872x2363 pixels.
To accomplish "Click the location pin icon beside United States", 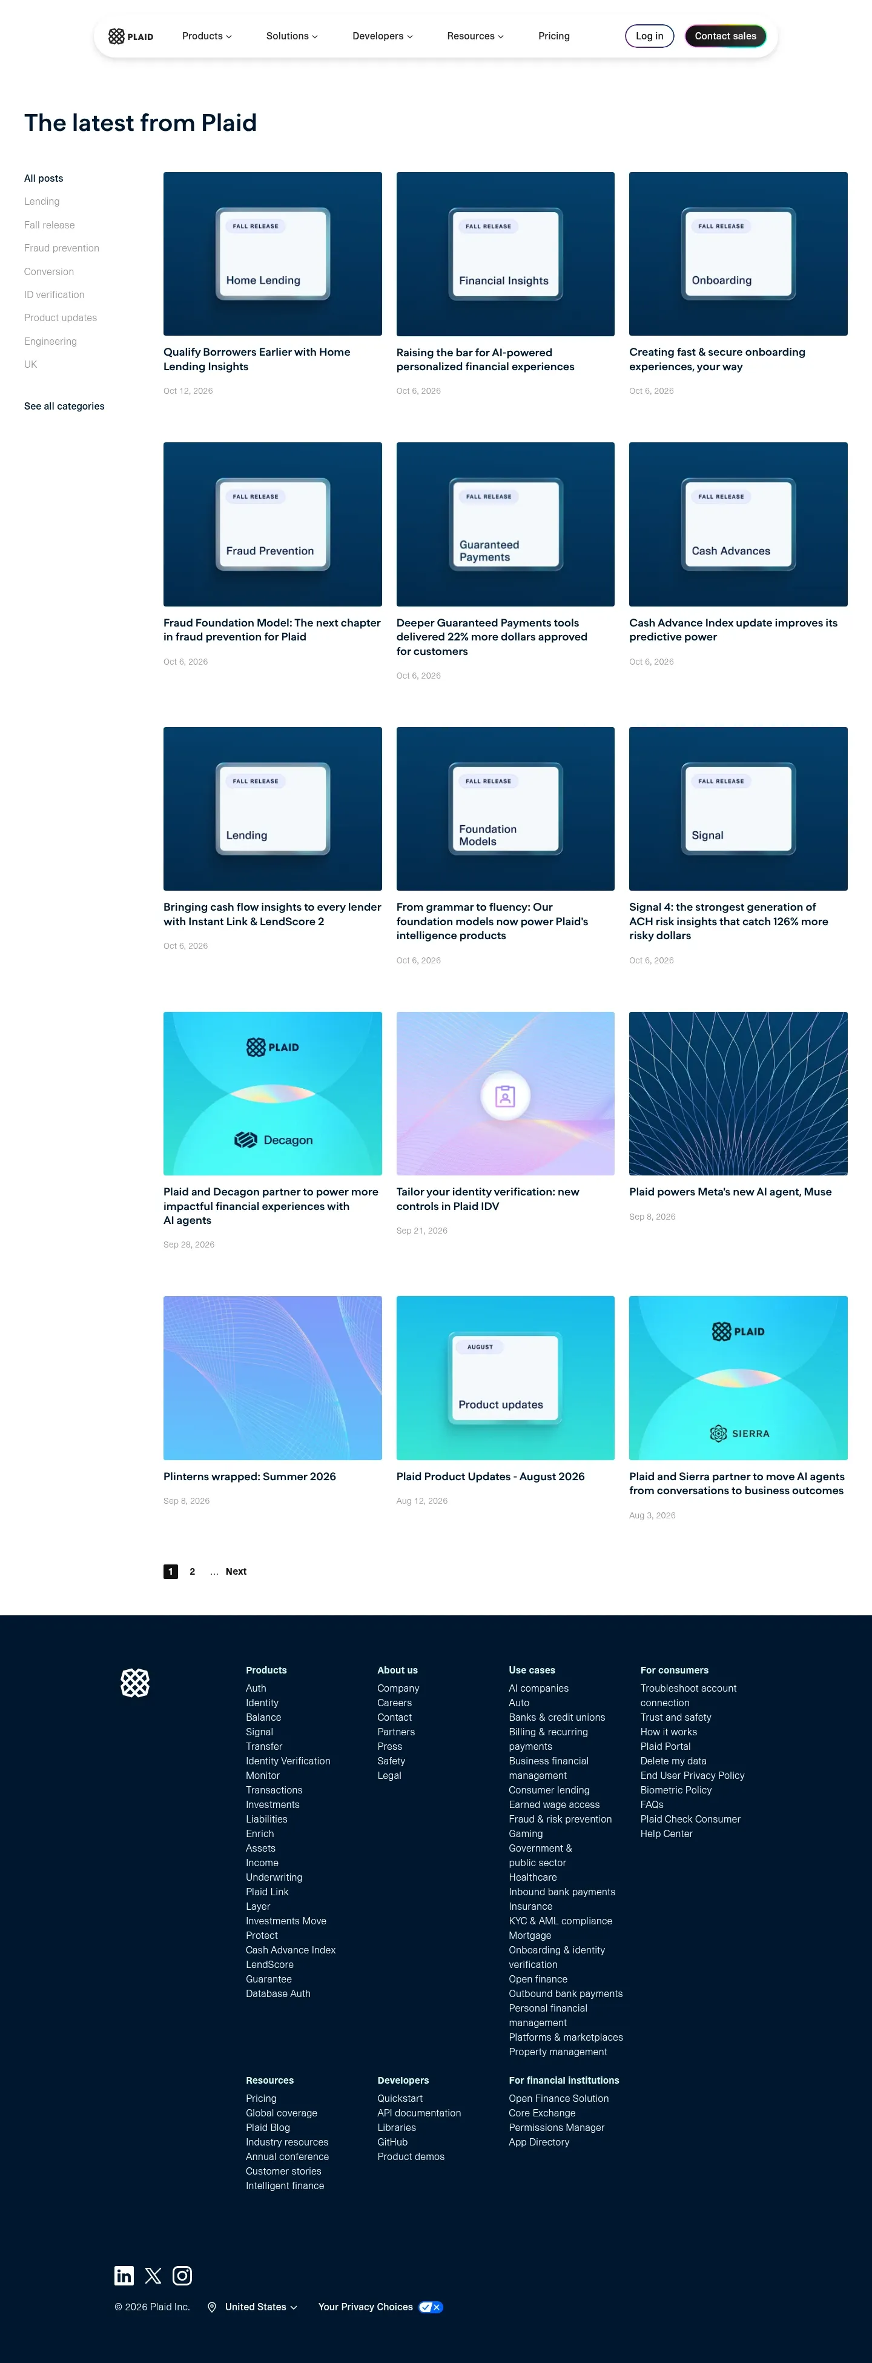I will point(212,2307).
